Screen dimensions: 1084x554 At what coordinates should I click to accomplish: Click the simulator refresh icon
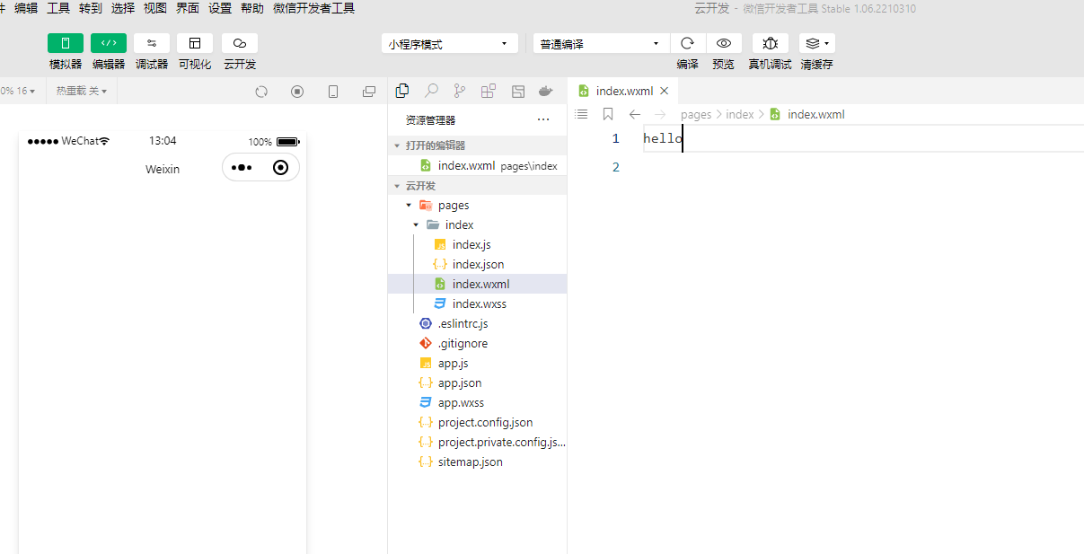point(261,92)
